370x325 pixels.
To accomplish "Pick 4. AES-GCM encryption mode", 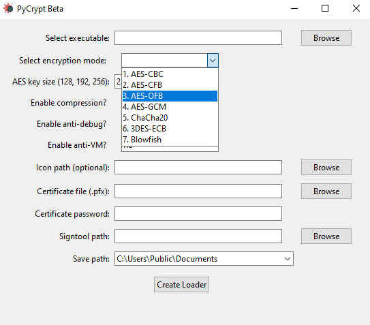I will [x=170, y=107].
